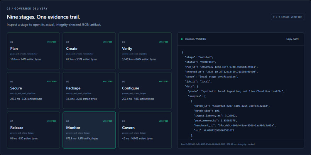Viewport: 311px width, 155px height.
Task: Click VERIFIED label on the Govern card
Action: click(164, 121)
